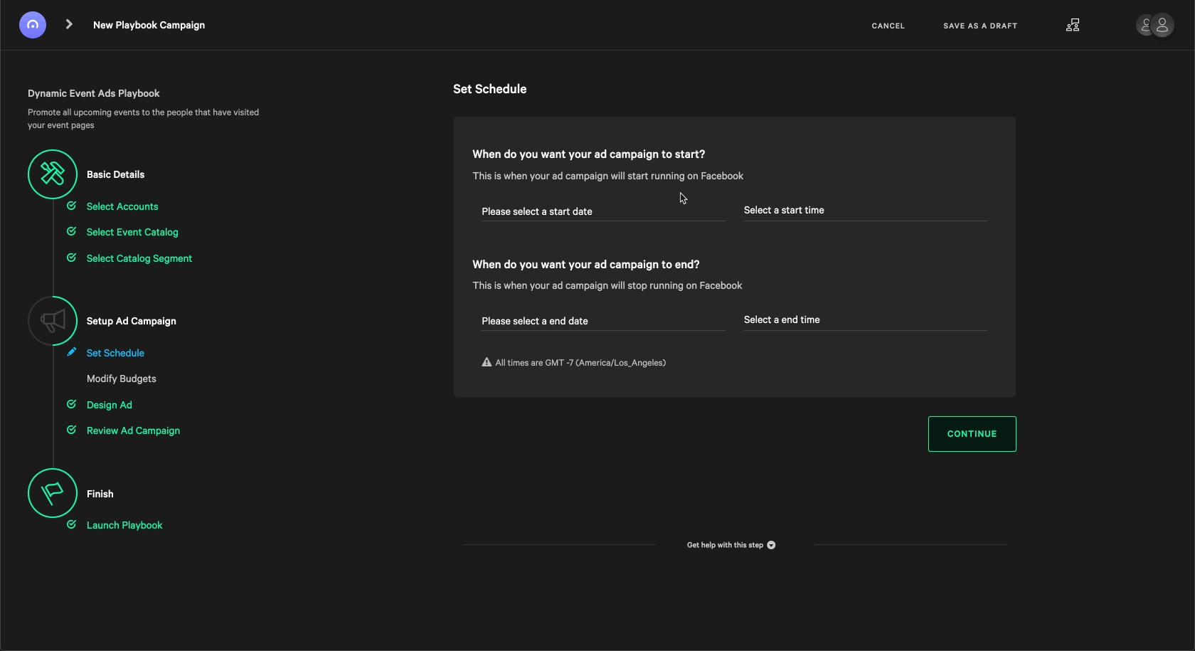Go to Review Ad Campaign step
This screenshot has width=1195, height=651.
pos(133,430)
